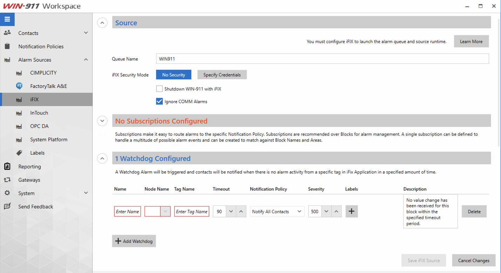Expand the No Subscriptions Configured section
The width and height of the screenshot is (501, 273).
pyautogui.click(x=102, y=121)
